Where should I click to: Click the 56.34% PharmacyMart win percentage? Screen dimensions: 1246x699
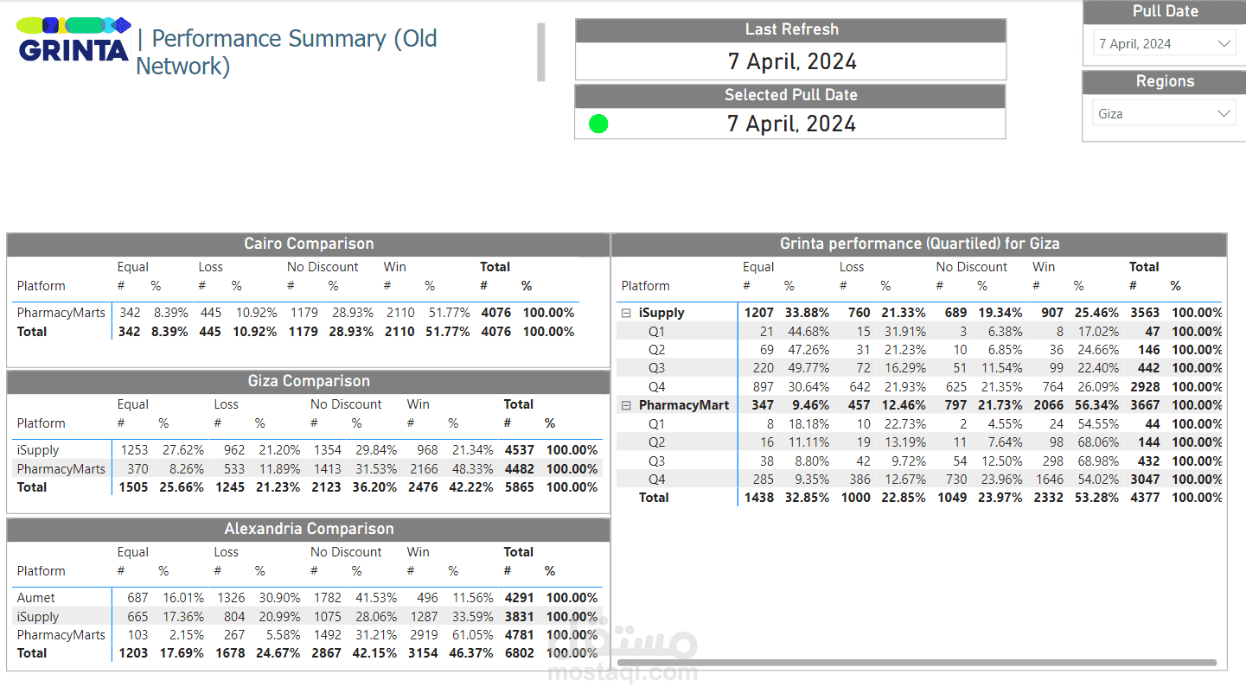[1096, 405]
